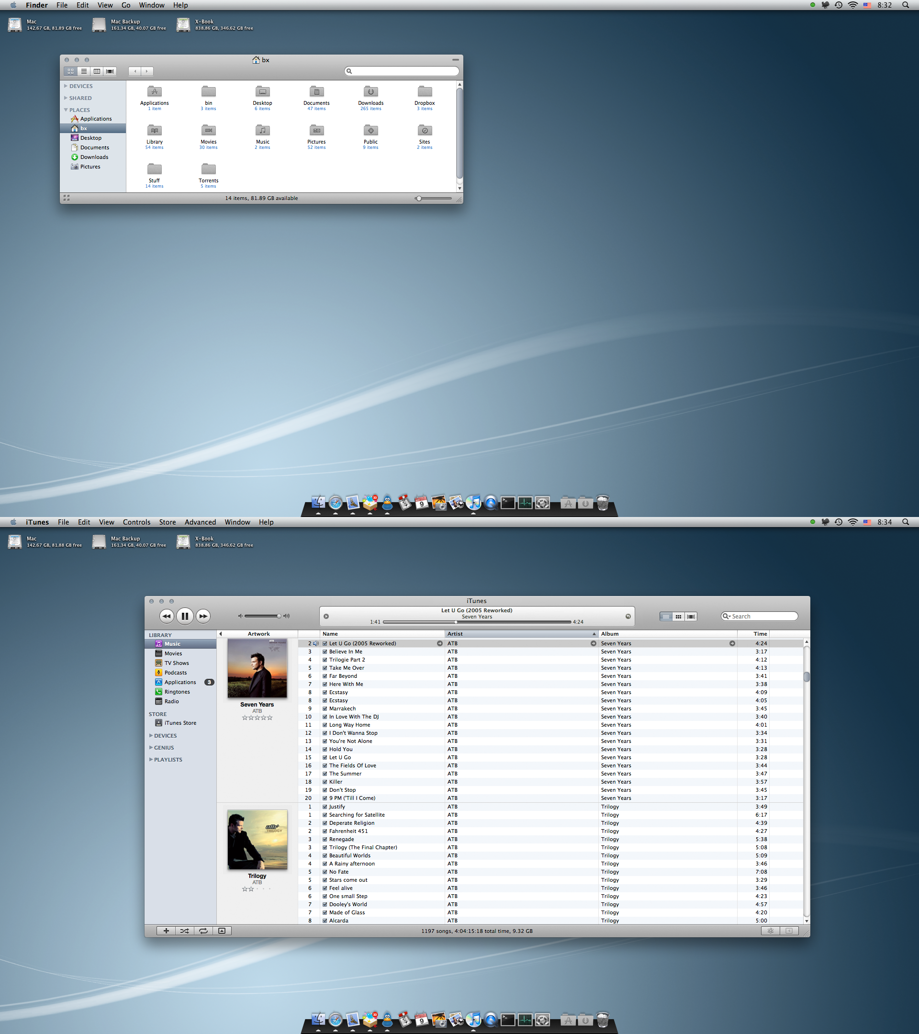The image size is (919, 1034).
Task: Select bx home in Finder sidebar
Action: click(x=93, y=128)
